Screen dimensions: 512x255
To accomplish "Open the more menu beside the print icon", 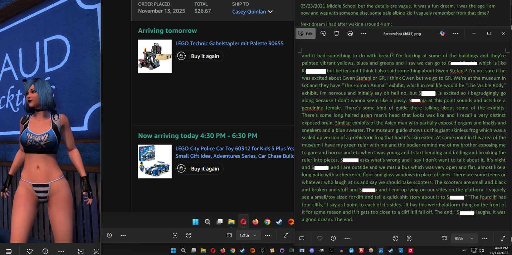I will [x=364, y=33].
